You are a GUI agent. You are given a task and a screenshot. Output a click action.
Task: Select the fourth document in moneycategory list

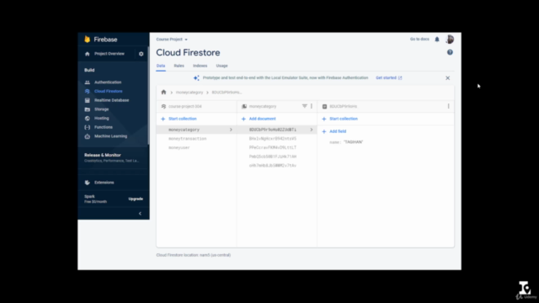click(x=273, y=157)
